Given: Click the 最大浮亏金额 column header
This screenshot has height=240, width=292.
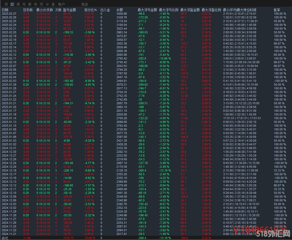Looking at the screenshot, I should click(x=147, y=10).
